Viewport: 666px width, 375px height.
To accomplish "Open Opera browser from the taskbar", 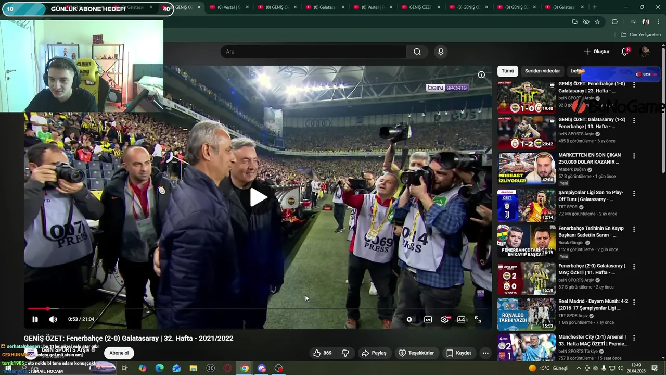I will pos(227,368).
